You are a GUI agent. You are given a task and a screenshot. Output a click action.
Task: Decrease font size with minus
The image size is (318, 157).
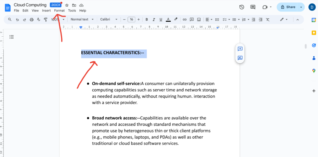pyautogui.click(x=124, y=20)
